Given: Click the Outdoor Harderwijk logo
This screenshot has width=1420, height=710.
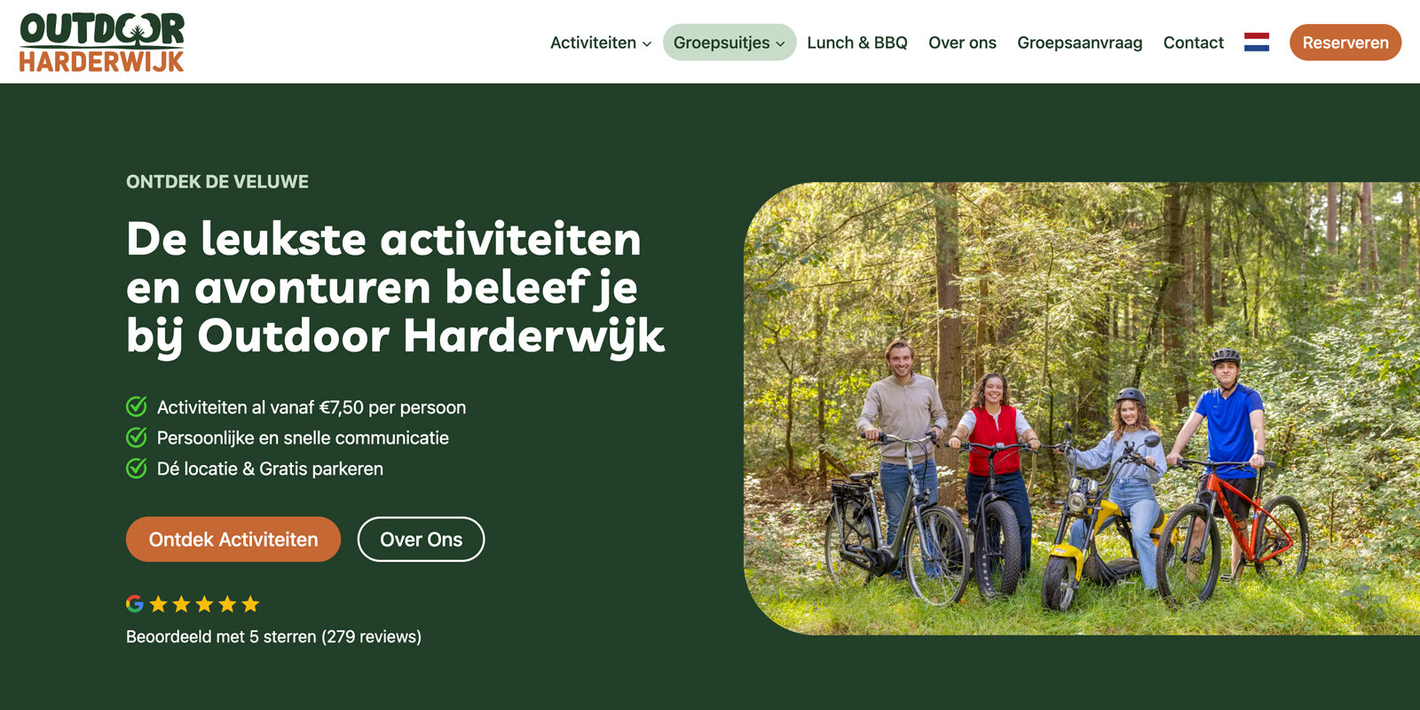Looking at the screenshot, I should click(x=102, y=42).
